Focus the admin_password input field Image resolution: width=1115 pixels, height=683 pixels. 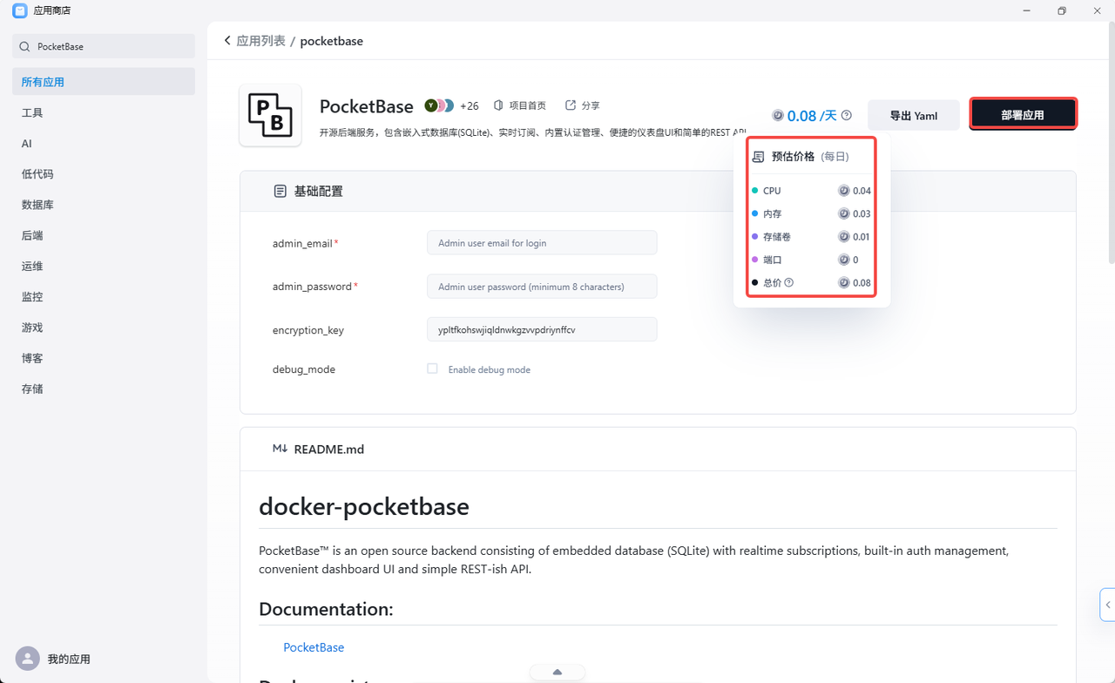coord(542,287)
